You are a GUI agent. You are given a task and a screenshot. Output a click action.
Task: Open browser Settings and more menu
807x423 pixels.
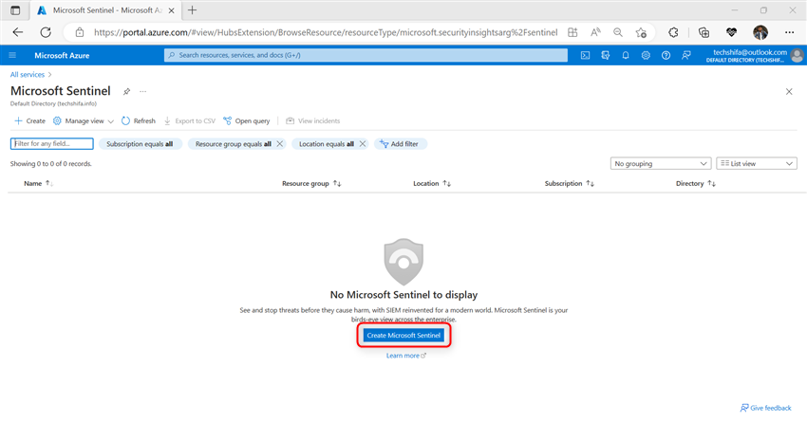790,32
